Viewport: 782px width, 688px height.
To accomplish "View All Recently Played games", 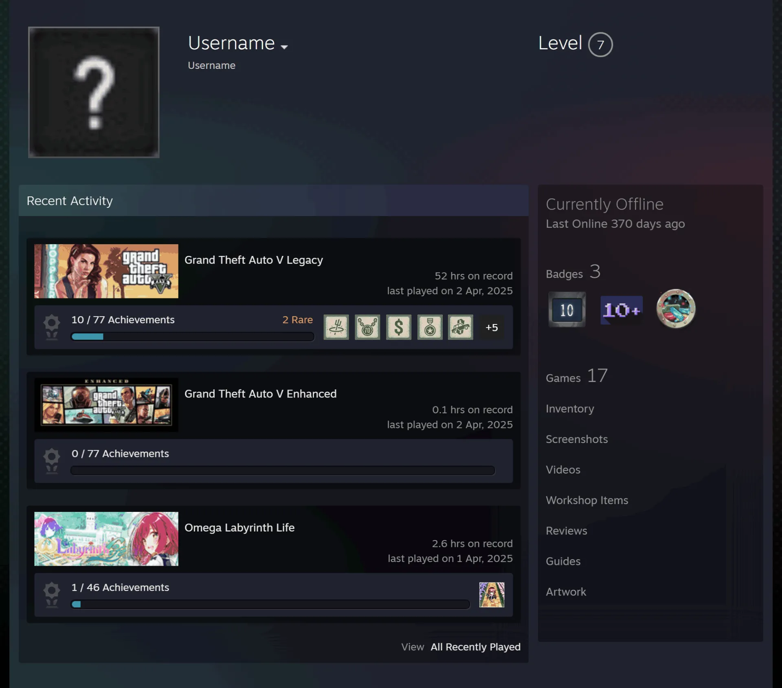I will coord(475,647).
